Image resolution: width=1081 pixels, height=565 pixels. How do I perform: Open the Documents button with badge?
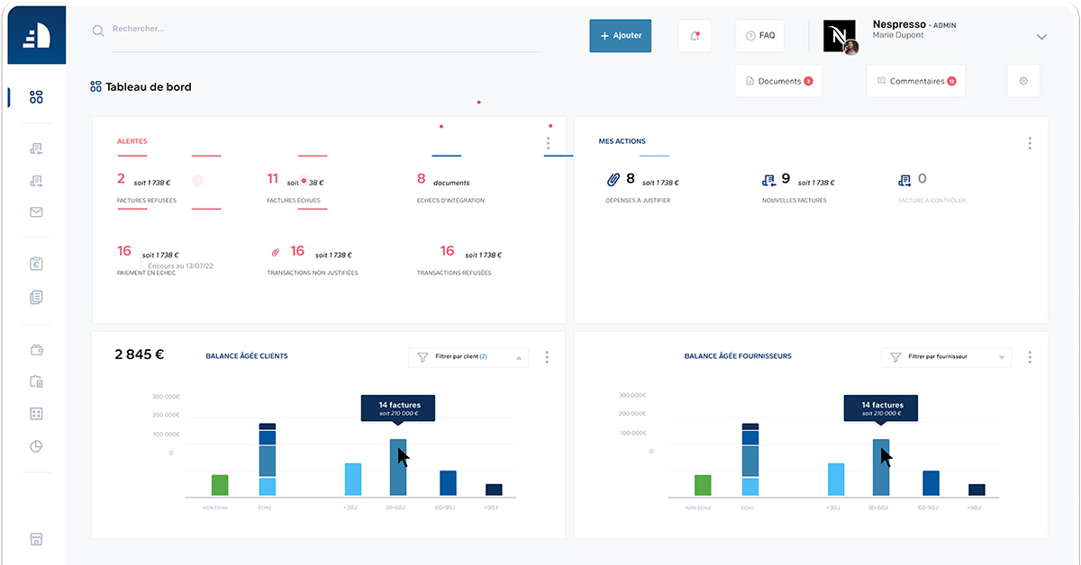point(778,81)
